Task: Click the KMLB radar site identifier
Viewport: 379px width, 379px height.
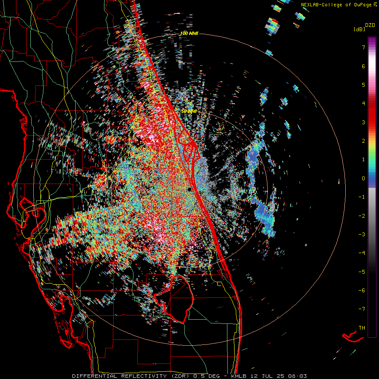Action: point(239,376)
